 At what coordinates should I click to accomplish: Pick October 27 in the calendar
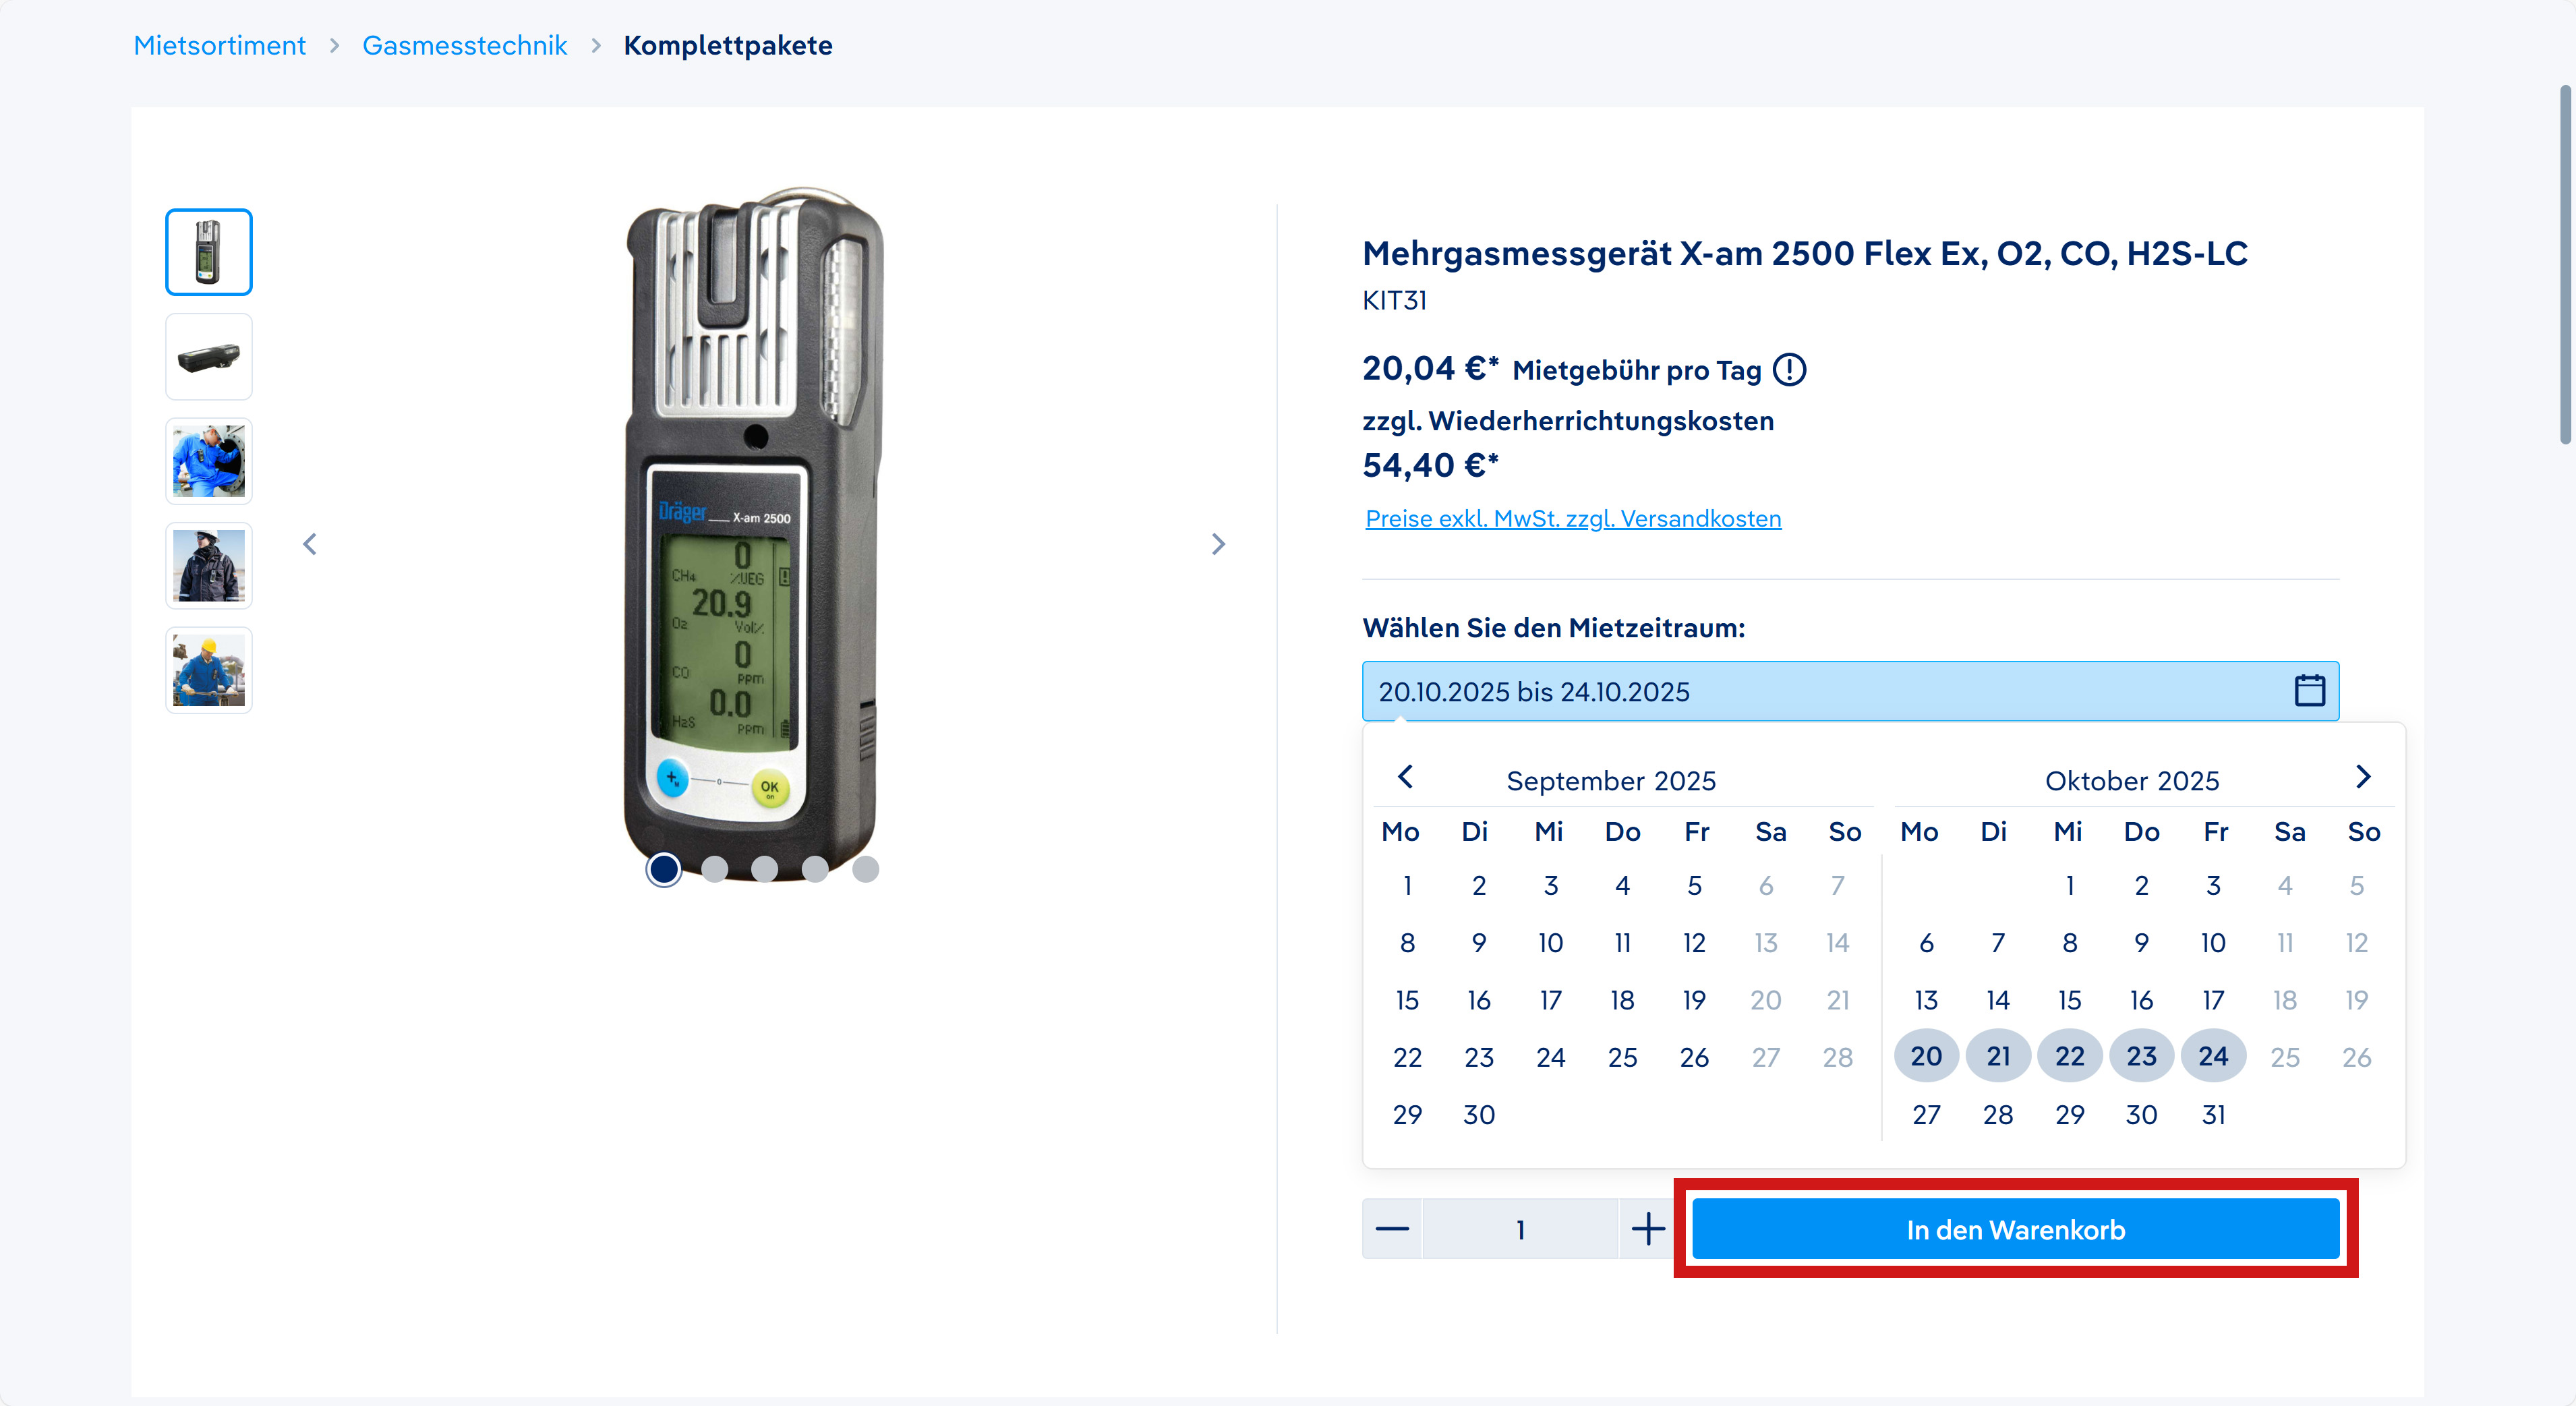[x=1926, y=1114]
